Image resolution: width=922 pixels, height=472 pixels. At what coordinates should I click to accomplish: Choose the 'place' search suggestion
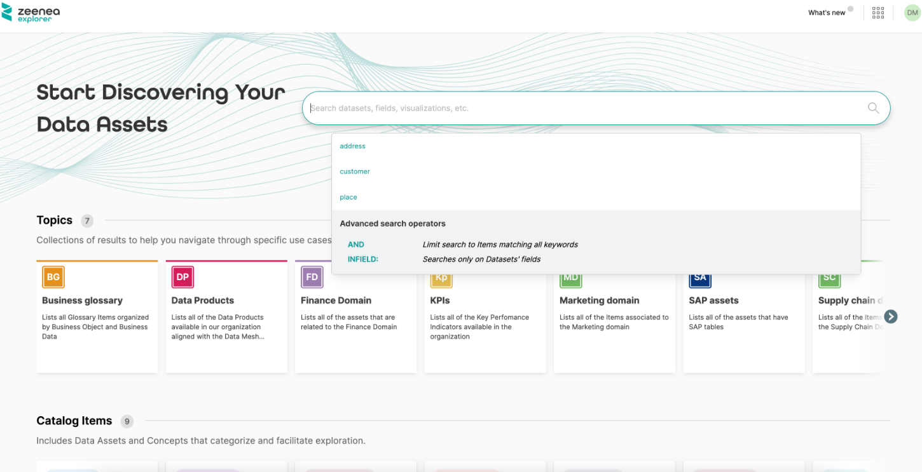click(348, 198)
